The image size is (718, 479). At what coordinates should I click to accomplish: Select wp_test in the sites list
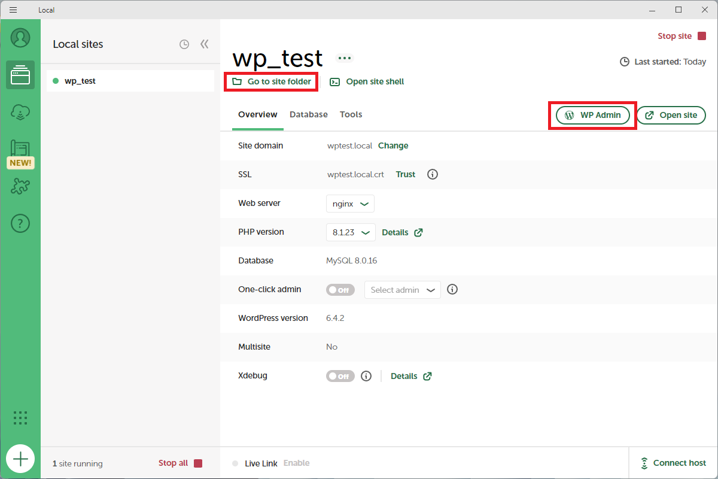click(x=130, y=81)
